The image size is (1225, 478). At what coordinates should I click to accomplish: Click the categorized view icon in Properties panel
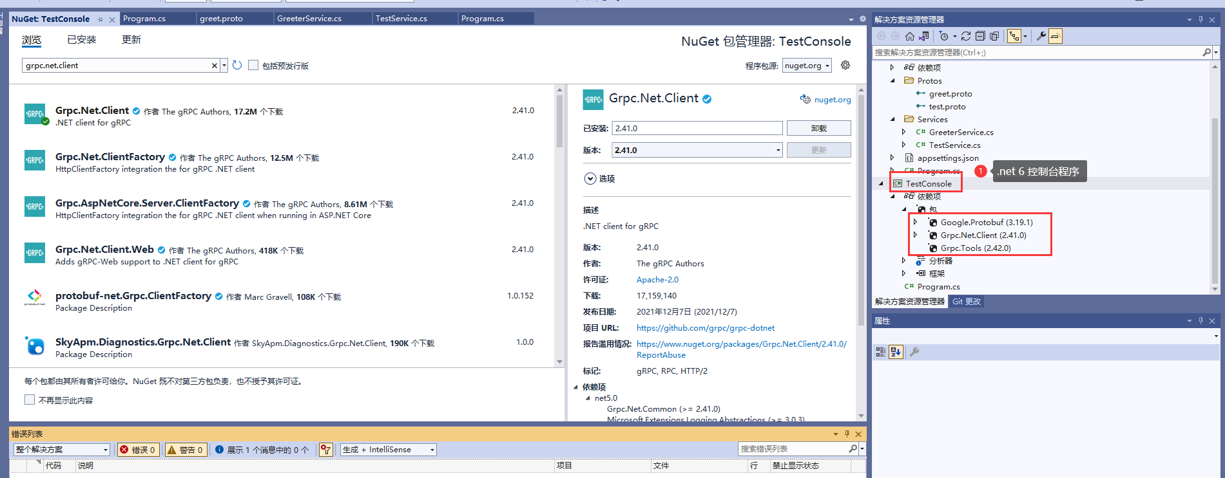point(881,351)
